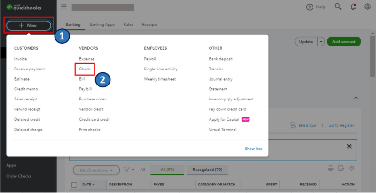Click the print icon above the table
Screen dimensions: 376x193
(x=331, y=168)
